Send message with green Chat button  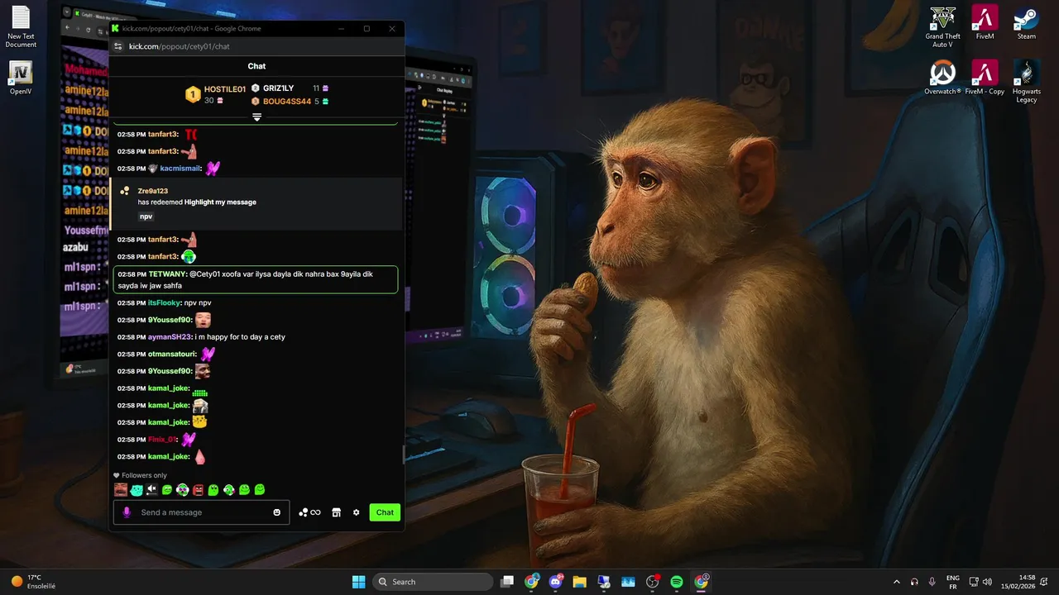click(x=385, y=512)
